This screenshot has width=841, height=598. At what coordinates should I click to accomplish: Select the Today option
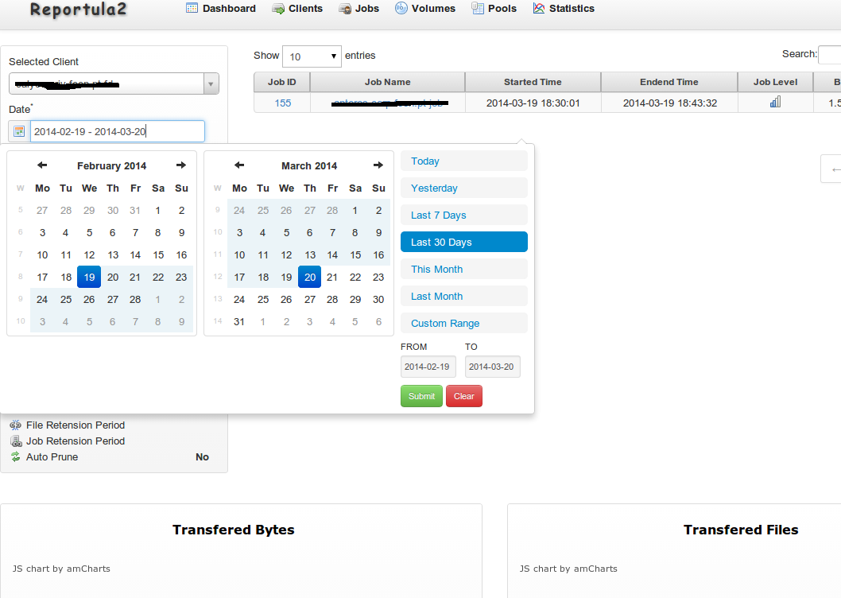click(463, 161)
